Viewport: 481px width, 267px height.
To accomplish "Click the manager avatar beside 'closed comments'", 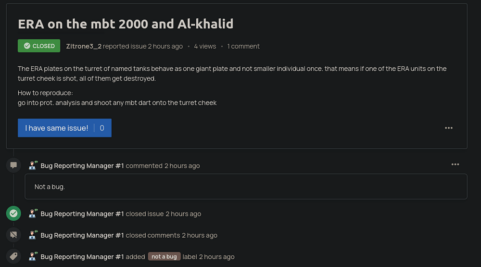I will [33, 235].
